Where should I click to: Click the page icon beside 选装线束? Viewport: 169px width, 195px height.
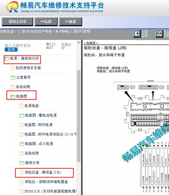point(21,153)
